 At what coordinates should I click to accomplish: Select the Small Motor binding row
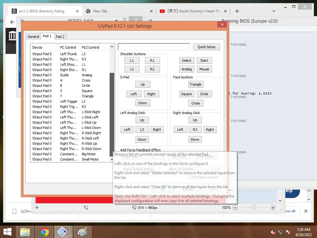coord(70,159)
